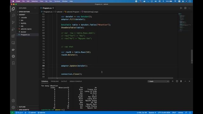This screenshot has height=114, width=203.
Task: Open the Run and Debug view
Action: pos(13,29)
